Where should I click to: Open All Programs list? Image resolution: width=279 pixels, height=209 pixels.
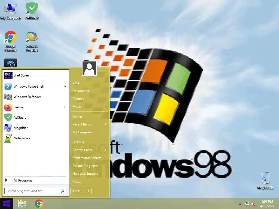[x=36, y=180]
